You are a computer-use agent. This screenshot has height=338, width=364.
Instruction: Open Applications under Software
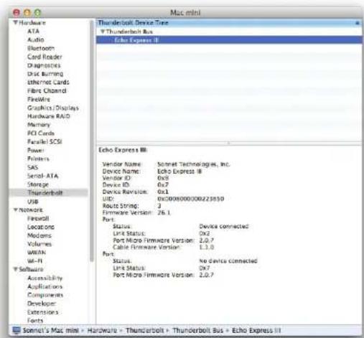45,286
